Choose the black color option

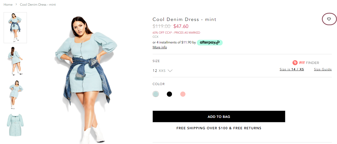tap(169, 94)
